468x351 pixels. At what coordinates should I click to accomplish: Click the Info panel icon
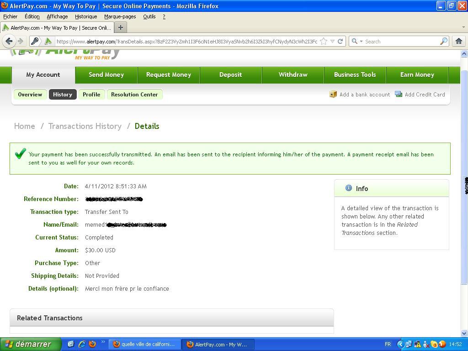[x=348, y=188]
